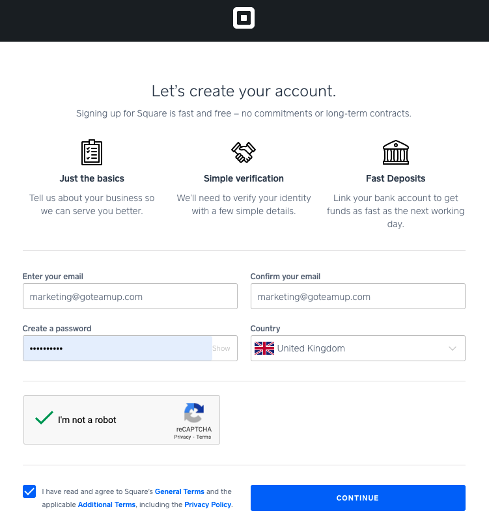Screen dimensions: 489x522
Task: Click the United Kingdom flag icon
Action: click(x=264, y=348)
